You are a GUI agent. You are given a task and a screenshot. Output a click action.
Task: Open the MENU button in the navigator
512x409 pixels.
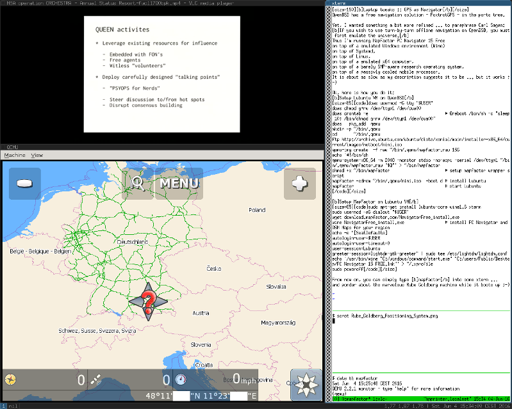click(x=179, y=184)
